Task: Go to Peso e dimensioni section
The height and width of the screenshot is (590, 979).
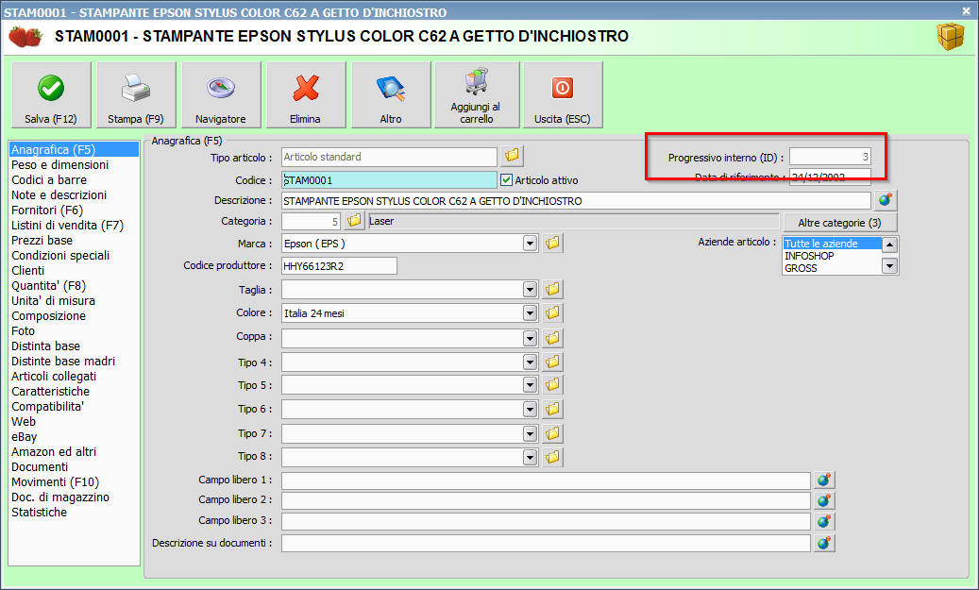Action: tap(59, 165)
